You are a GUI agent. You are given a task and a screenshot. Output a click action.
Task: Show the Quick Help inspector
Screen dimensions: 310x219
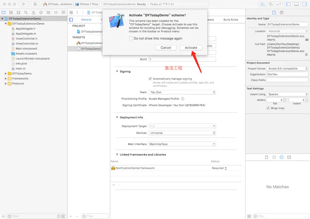[x=282, y=12]
